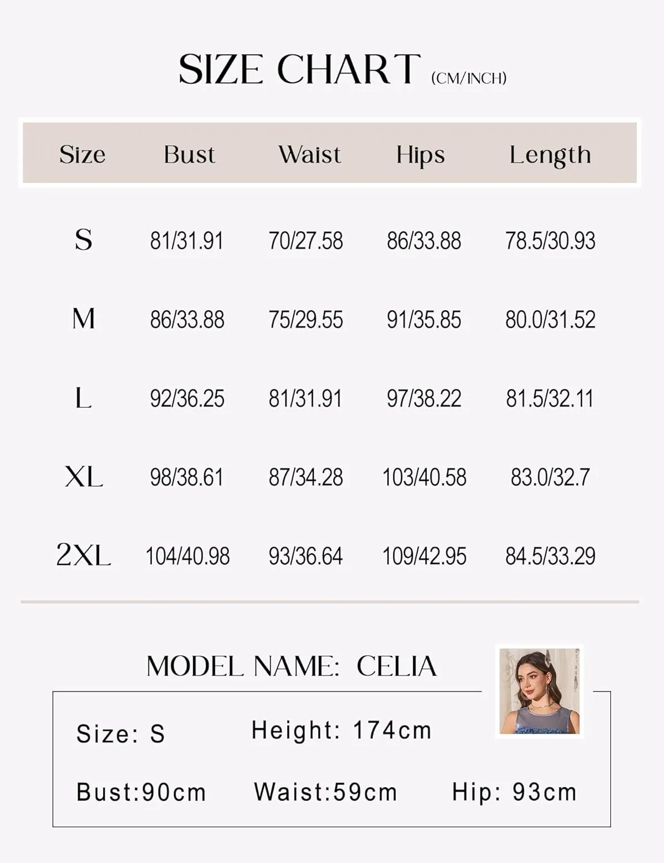
Task: Click the XL size row label
Action: point(84,476)
